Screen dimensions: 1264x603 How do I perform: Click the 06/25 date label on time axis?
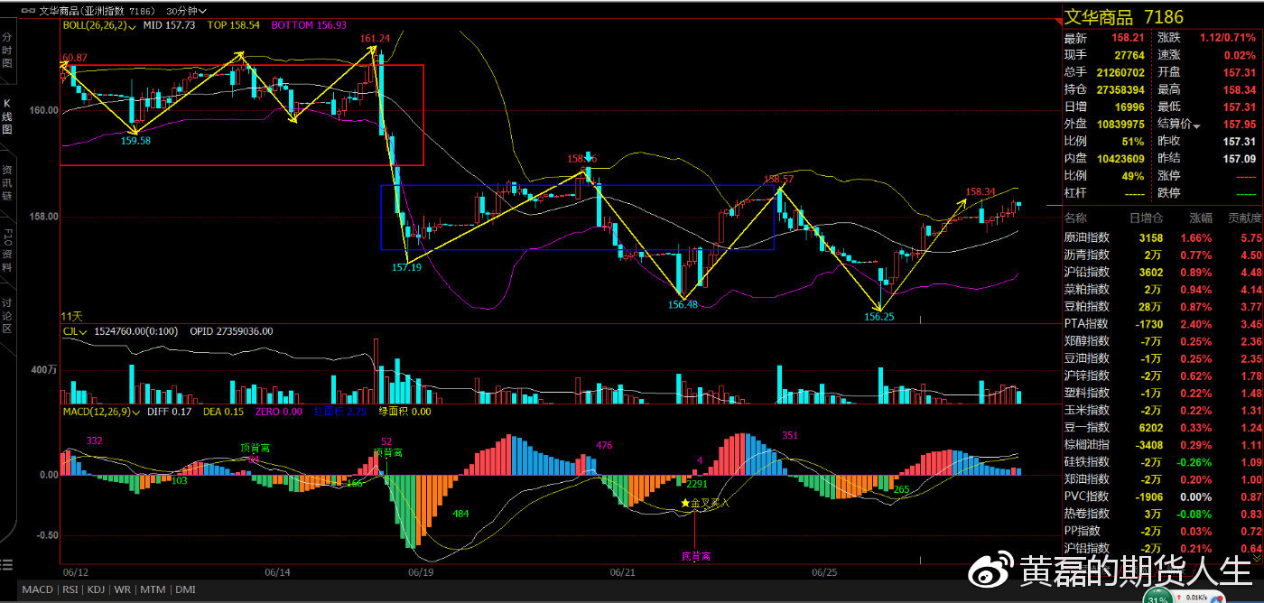824,572
